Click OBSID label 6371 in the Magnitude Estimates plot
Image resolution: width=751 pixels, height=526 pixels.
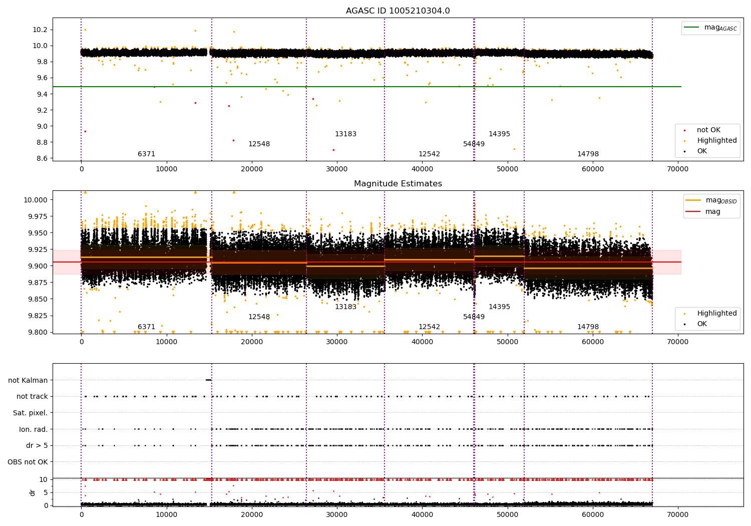(x=147, y=327)
